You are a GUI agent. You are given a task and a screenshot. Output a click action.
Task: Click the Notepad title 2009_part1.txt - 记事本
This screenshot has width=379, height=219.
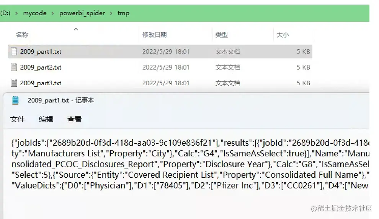60,101
